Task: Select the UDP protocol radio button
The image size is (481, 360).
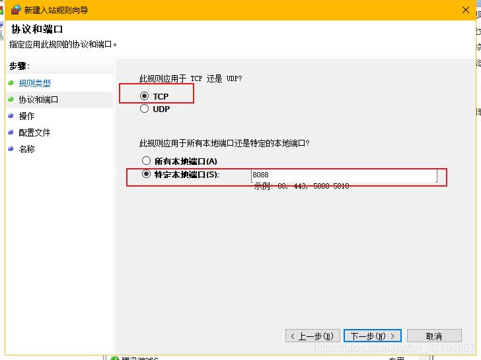Action: pos(144,109)
